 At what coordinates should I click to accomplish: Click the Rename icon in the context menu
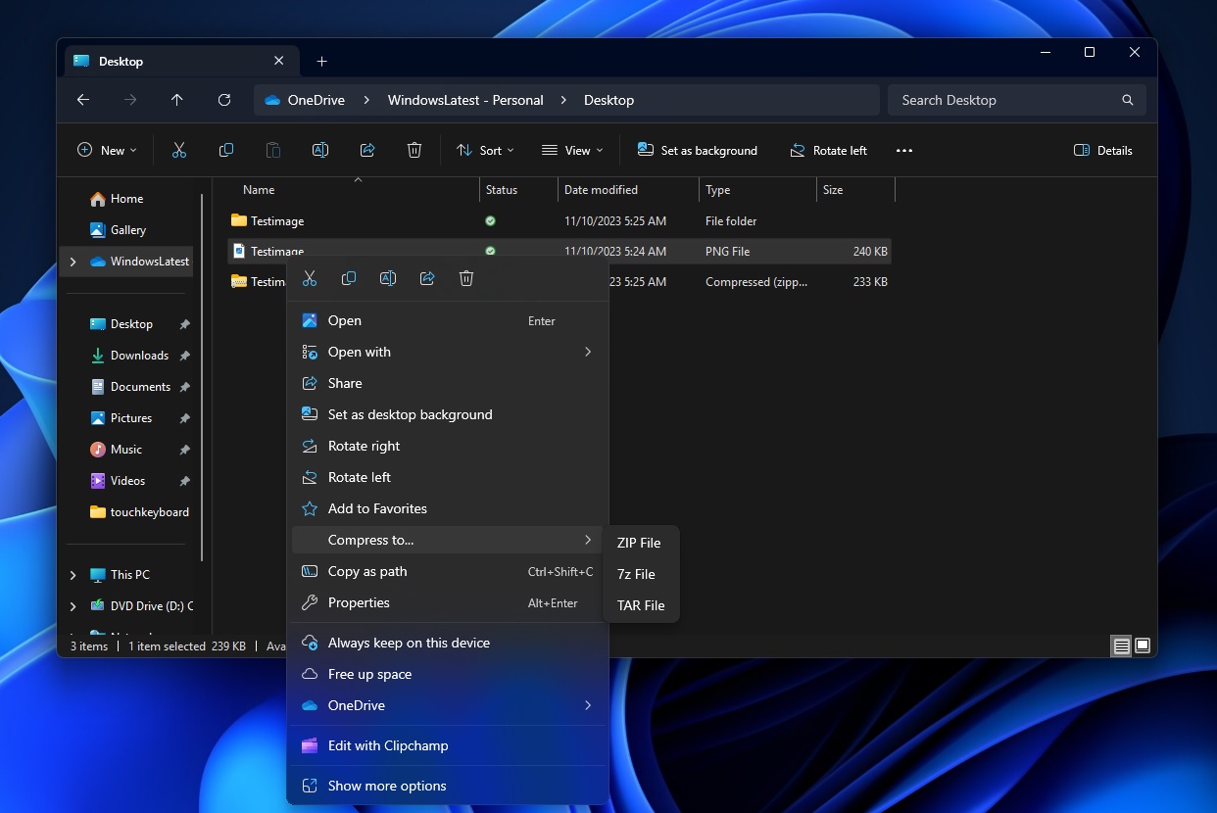pyautogui.click(x=388, y=279)
